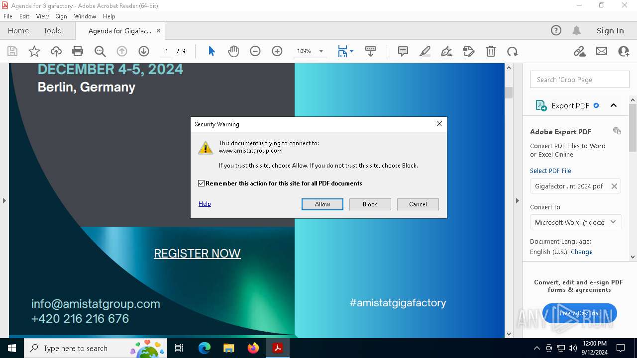Click the Sign In button
The height and width of the screenshot is (358, 637).
click(x=610, y=30)
